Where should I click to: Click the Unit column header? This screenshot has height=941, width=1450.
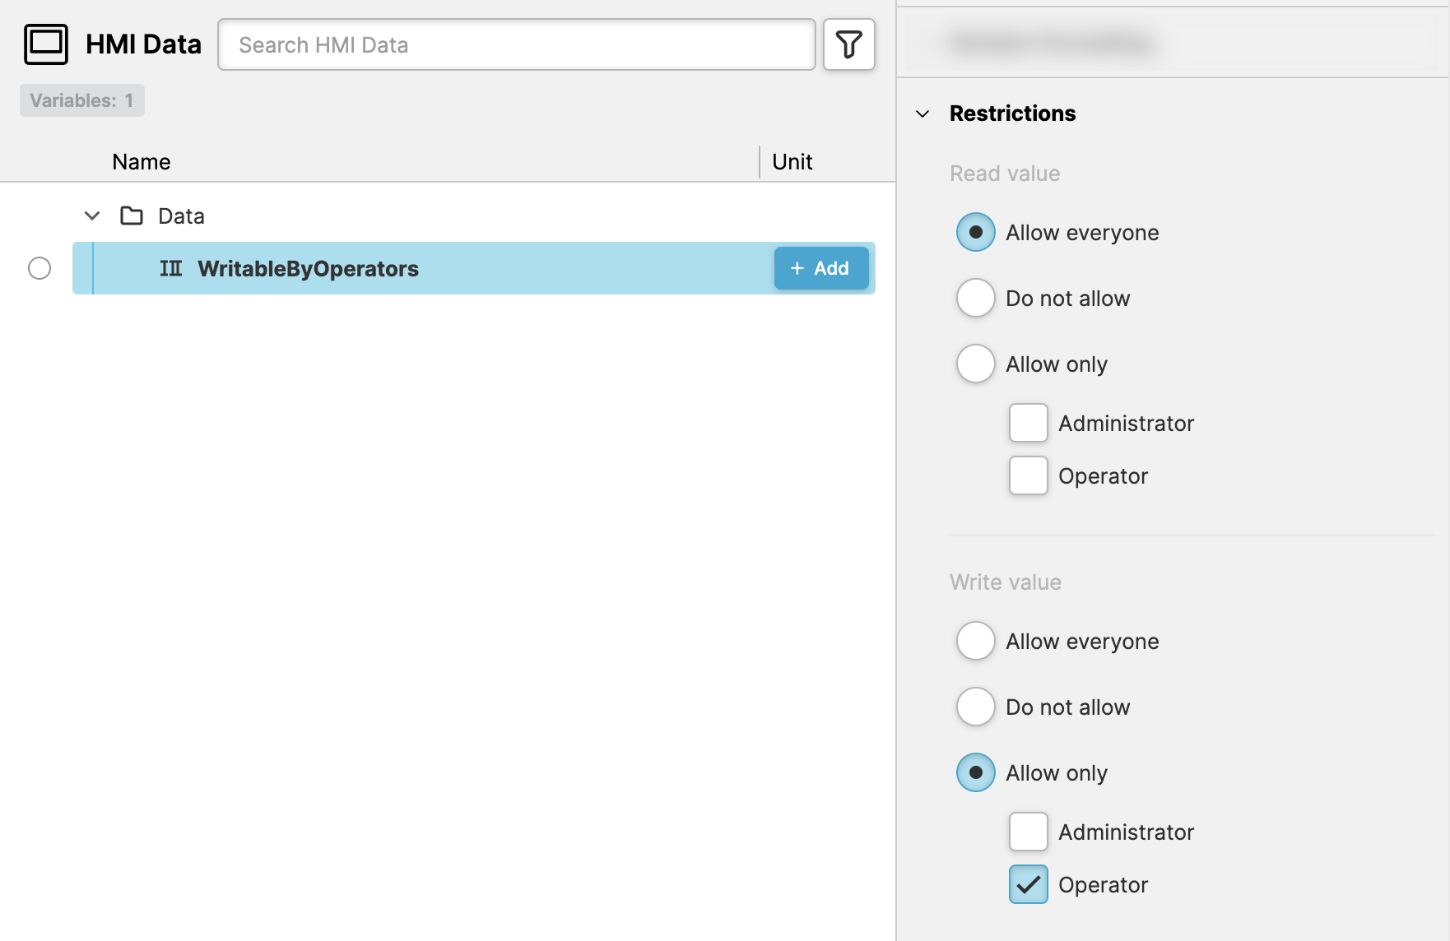coord(792,162)
